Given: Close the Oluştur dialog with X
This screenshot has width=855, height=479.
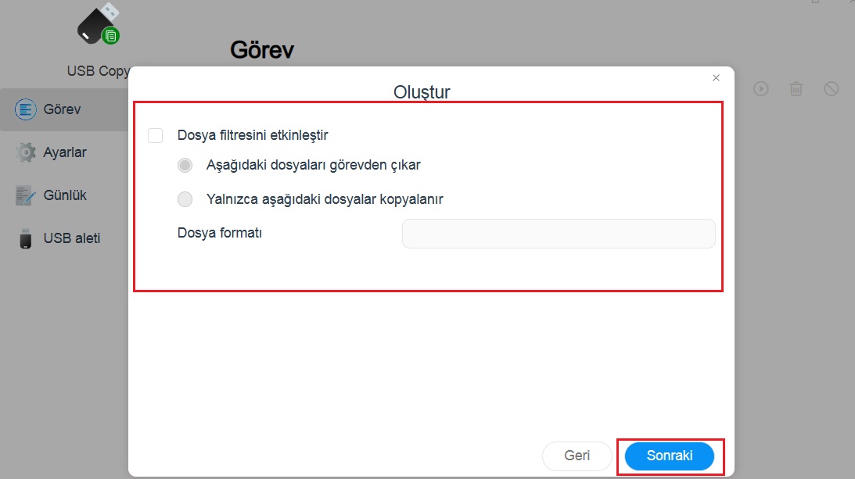Looking at the screenshot, I should click(x=716, y=78).
